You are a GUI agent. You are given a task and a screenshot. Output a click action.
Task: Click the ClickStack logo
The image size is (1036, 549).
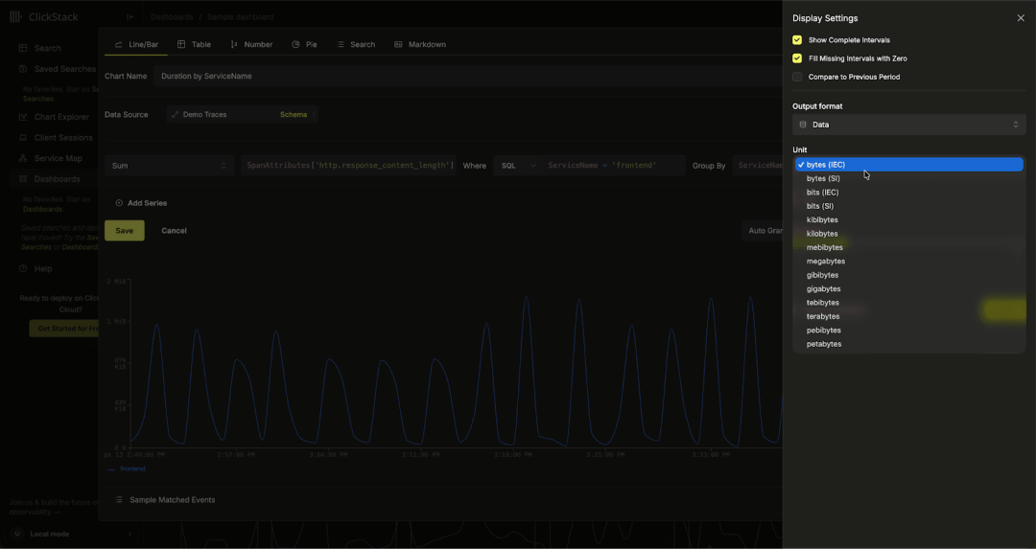(x=43, y=17)
